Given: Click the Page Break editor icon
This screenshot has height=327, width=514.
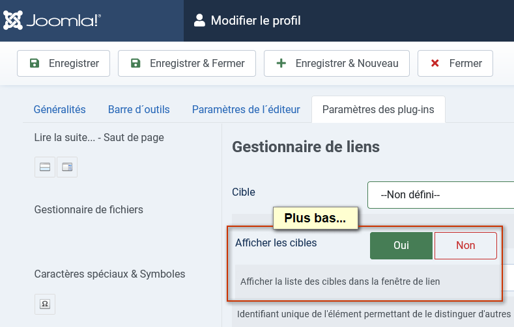Looking at the screenshot, I should (67, 167).
